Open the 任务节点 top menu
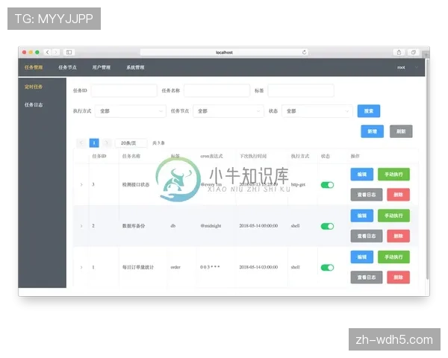Screen dimensions: 448x358 click(67, 67)
